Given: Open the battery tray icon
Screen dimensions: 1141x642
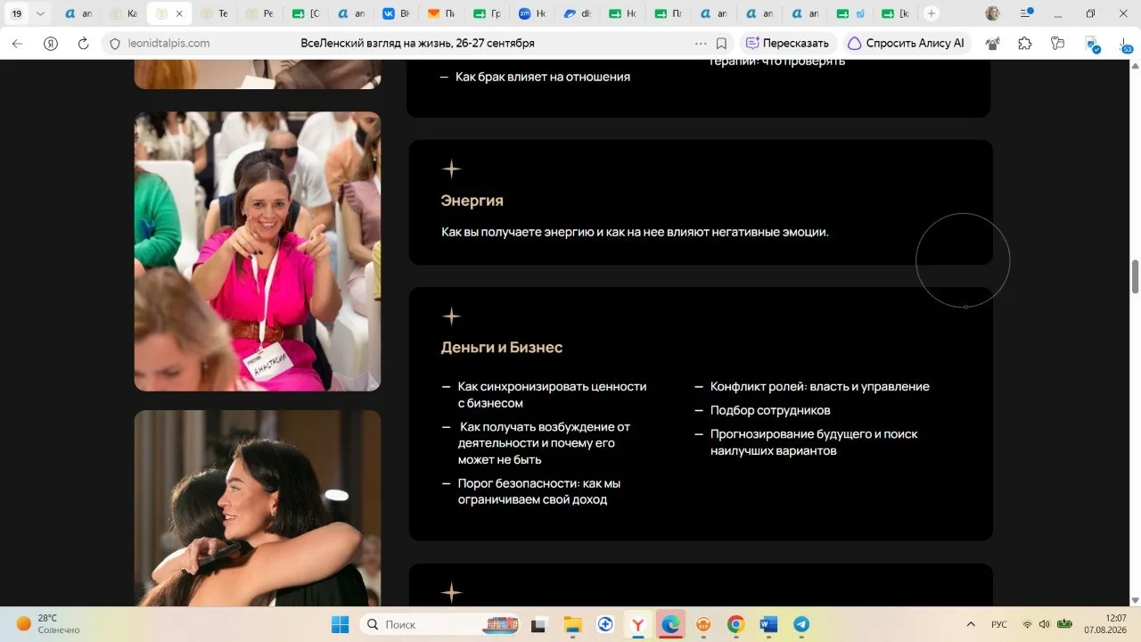Looking at the screenshot, I should point(1063,624).
